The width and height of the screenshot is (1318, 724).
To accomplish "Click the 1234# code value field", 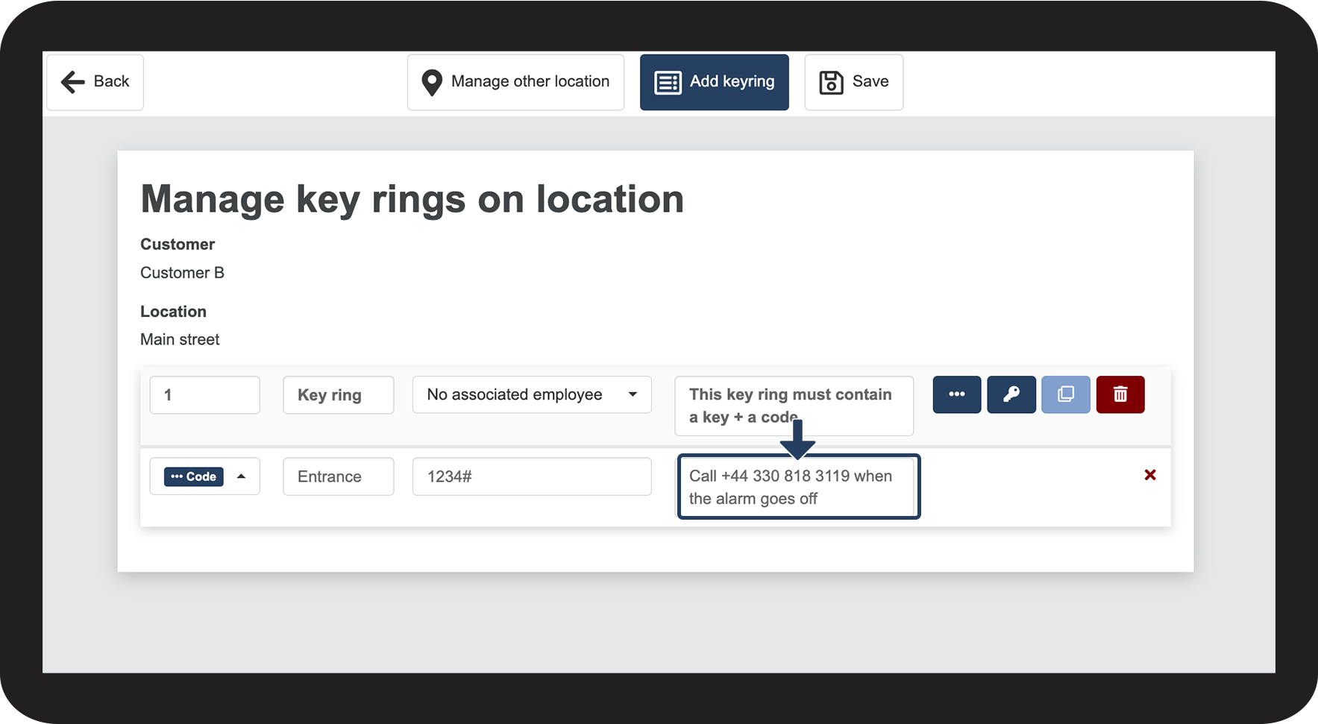I will pos(532,476).
